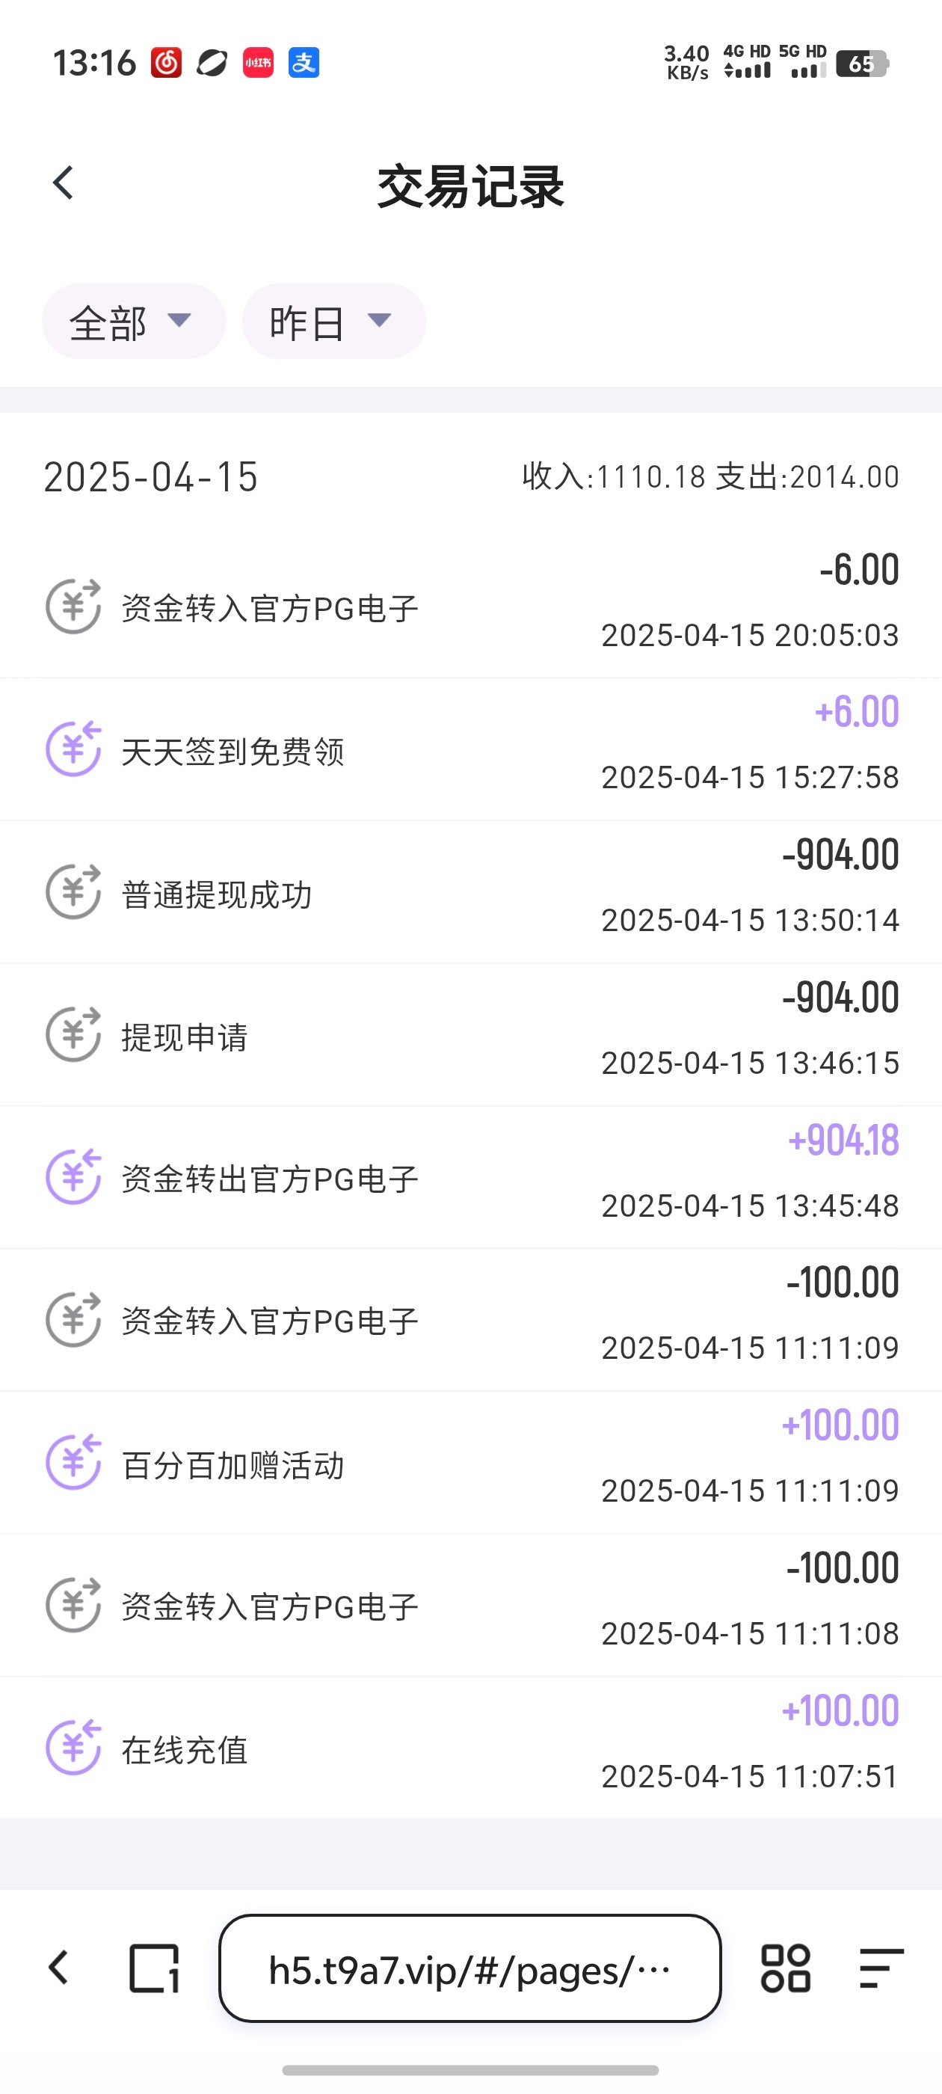Tap the back arrow beside 交易记录
This screenshot has width=942, height=2094.
coord(64,183)
